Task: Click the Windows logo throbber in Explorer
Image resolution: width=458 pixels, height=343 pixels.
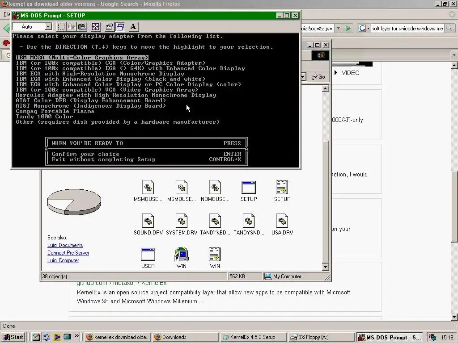Action: tap(321, 55)
